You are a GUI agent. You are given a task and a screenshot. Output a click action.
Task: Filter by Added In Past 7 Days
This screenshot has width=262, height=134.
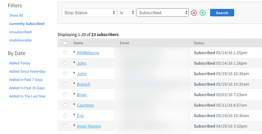pos(26,80)
